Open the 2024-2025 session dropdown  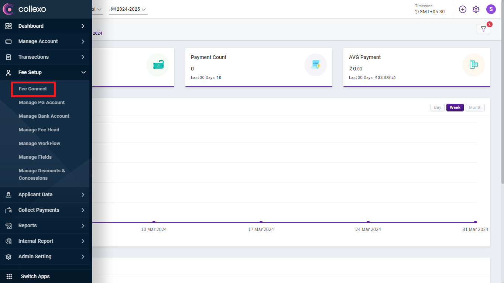coord(128,9)
